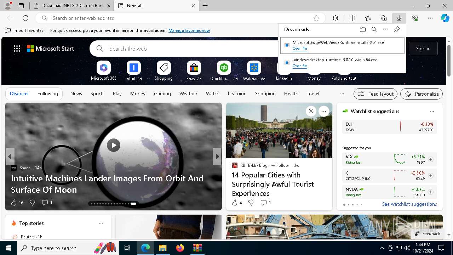
Task: Open options on the tourist cities card
Action: (323, 111)
